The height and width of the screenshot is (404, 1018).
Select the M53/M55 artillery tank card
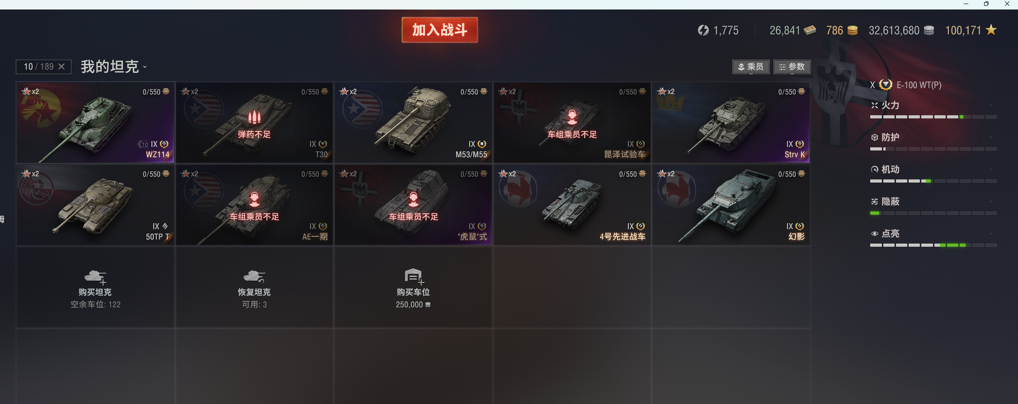[x=413, y=122]
